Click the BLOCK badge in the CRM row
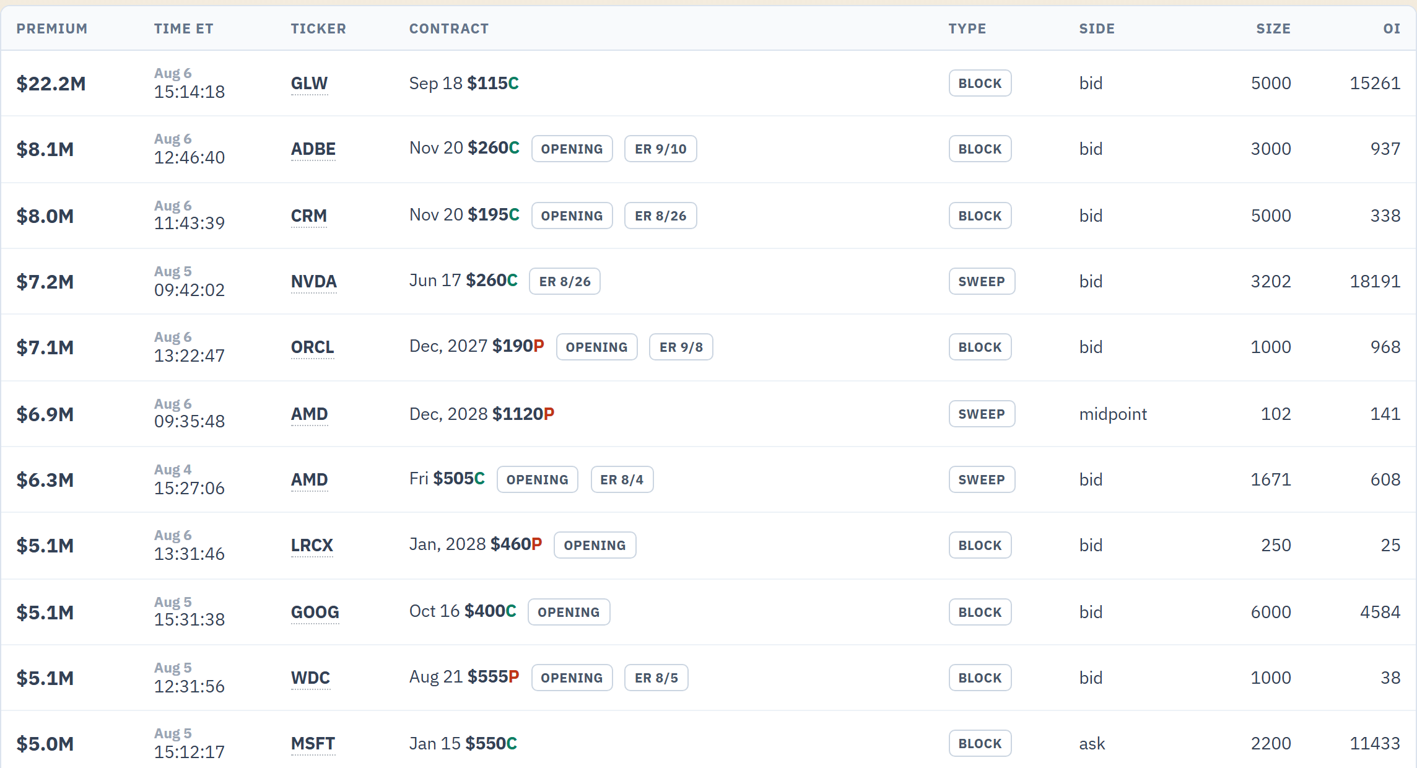Image resolution: width=1417 pixels, height=768 pixels. [980, 216]
